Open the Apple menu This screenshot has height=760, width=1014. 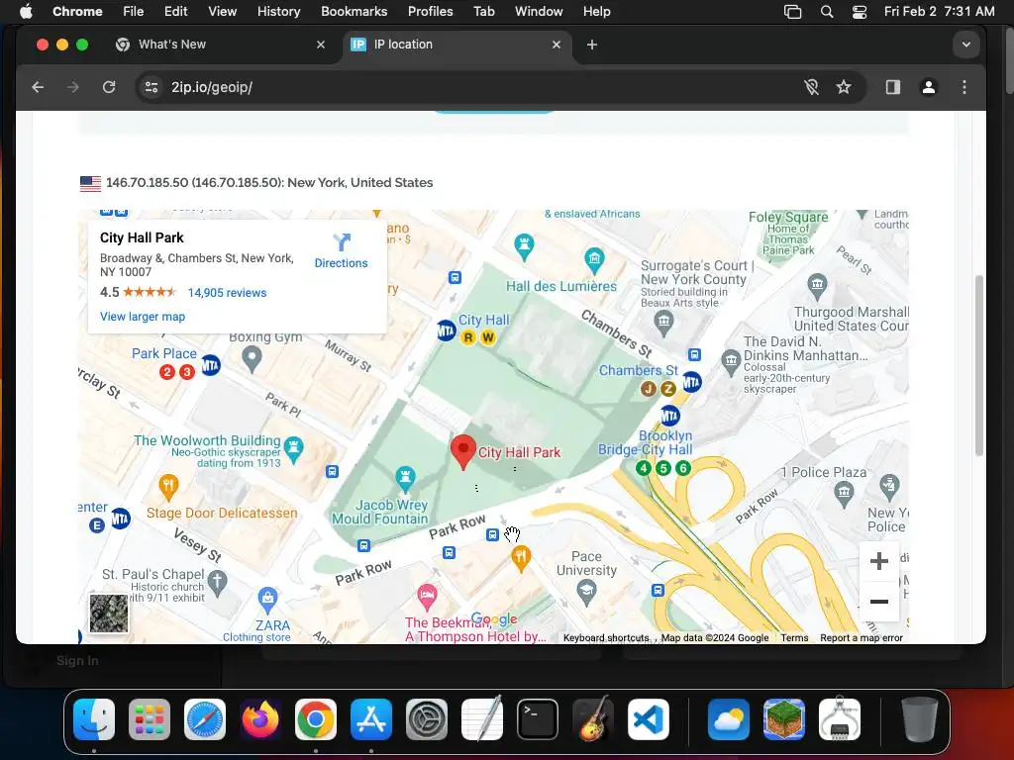[26, 12]
